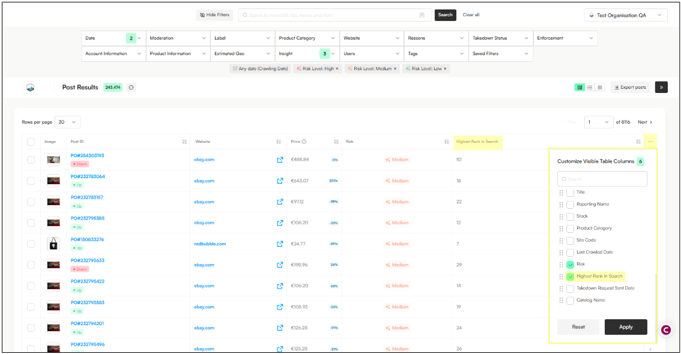Click sort icon in Website column
The height and width of the screenshot is (354, 681).
[x=279, y=142]
